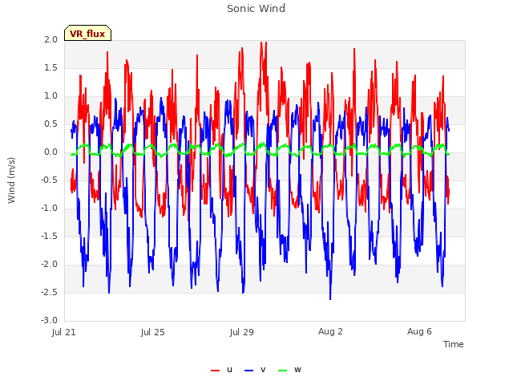Image resolution: width=513 pixels, height=385 pixels.
Task: Click the blue v legend swatch
Action: click(248, 371)
